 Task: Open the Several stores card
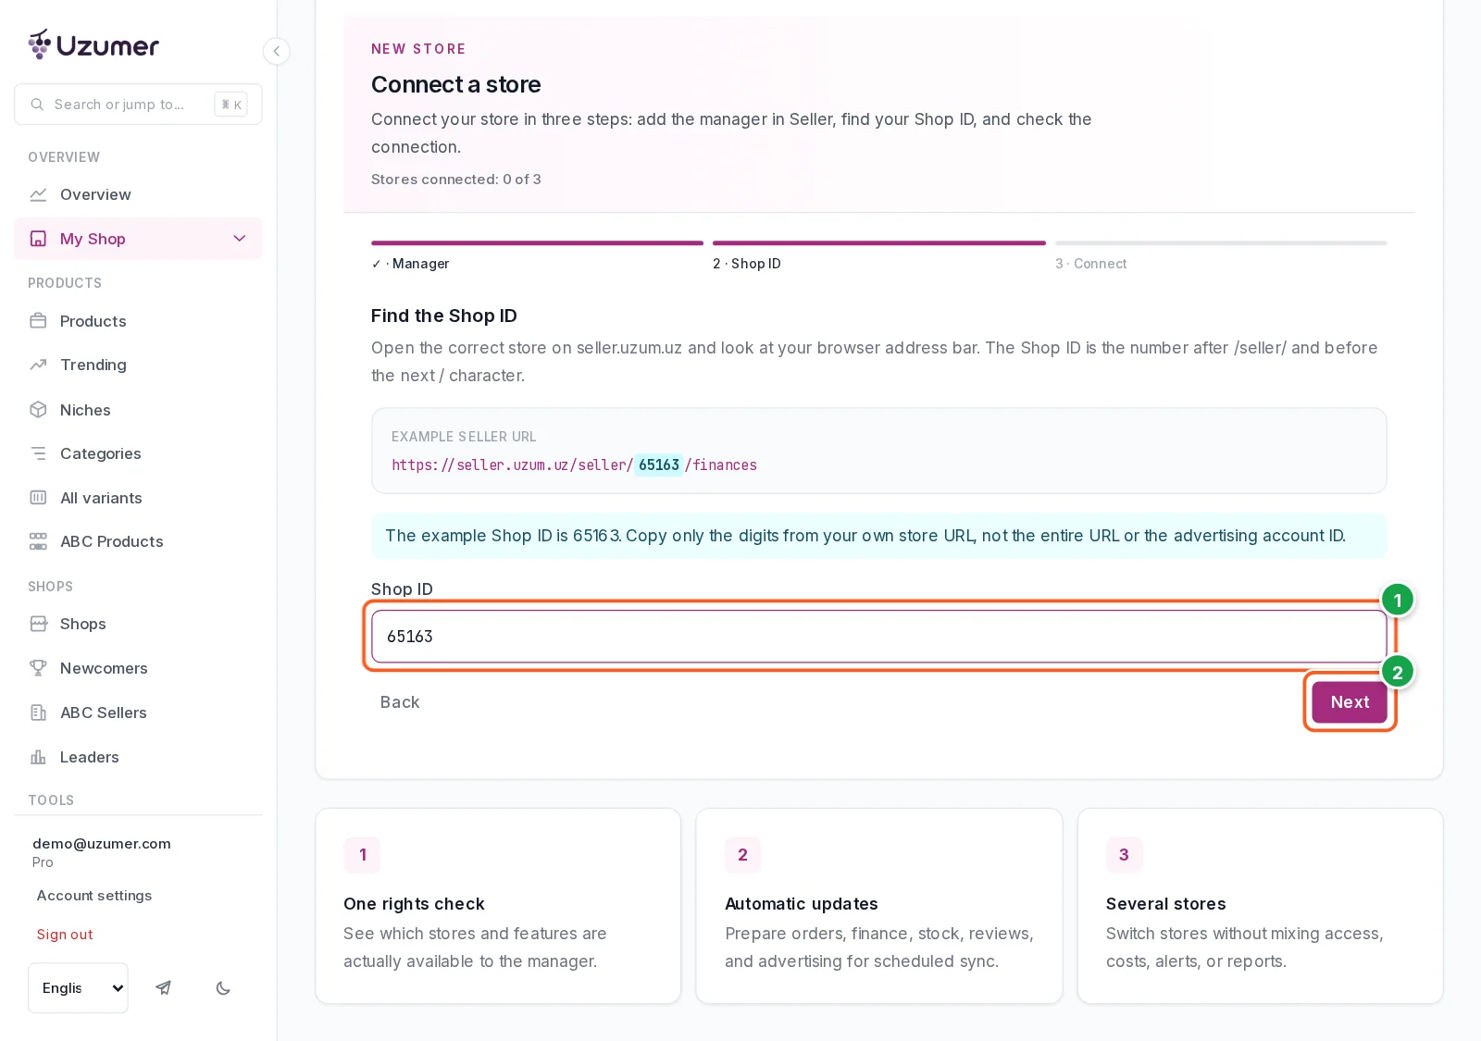coord(1261,906)
